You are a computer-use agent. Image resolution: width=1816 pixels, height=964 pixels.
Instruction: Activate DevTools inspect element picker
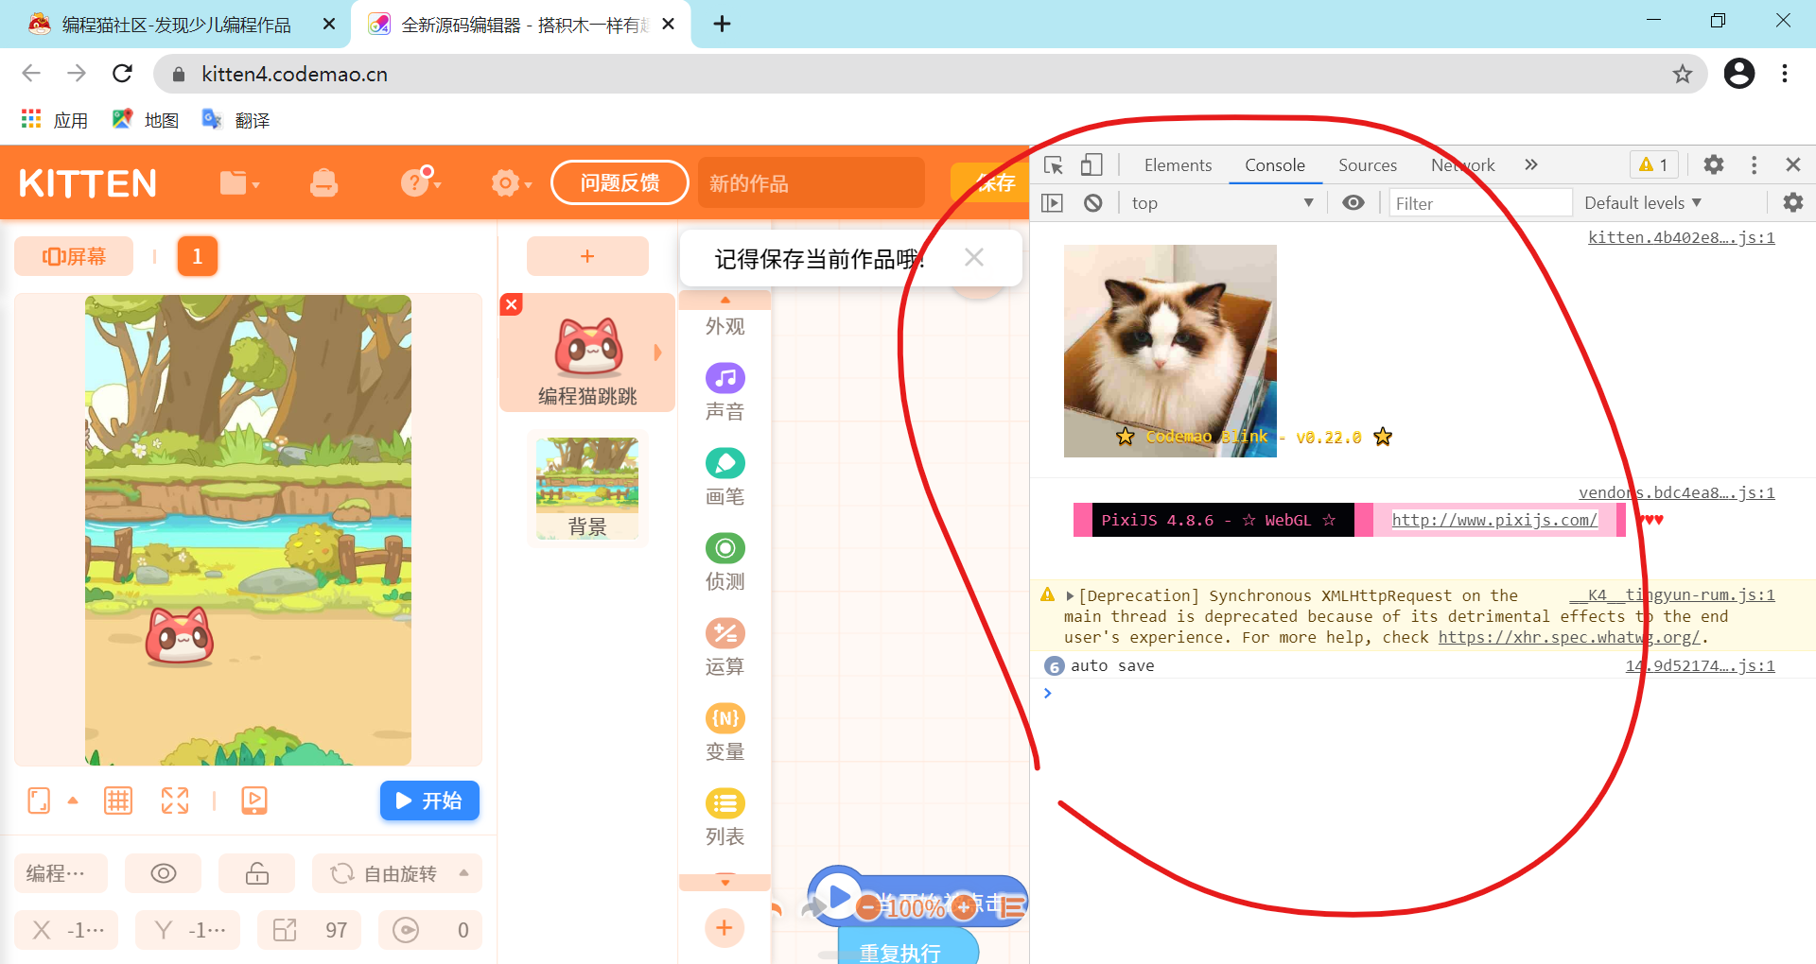(1054, 165)
